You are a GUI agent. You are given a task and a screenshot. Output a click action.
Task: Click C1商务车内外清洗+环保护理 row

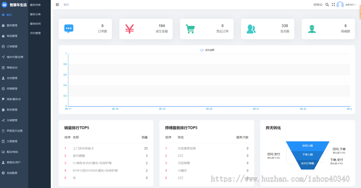point(106,163)
